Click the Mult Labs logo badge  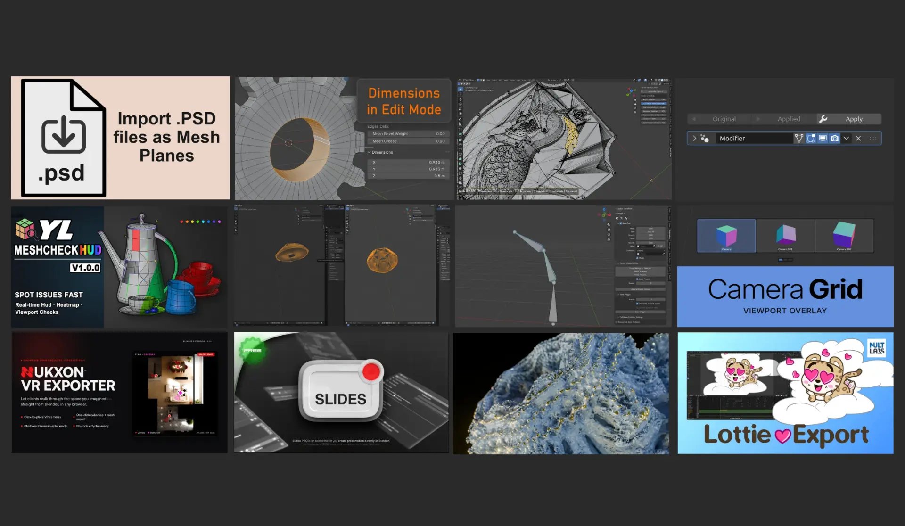(x=877, y=348)
